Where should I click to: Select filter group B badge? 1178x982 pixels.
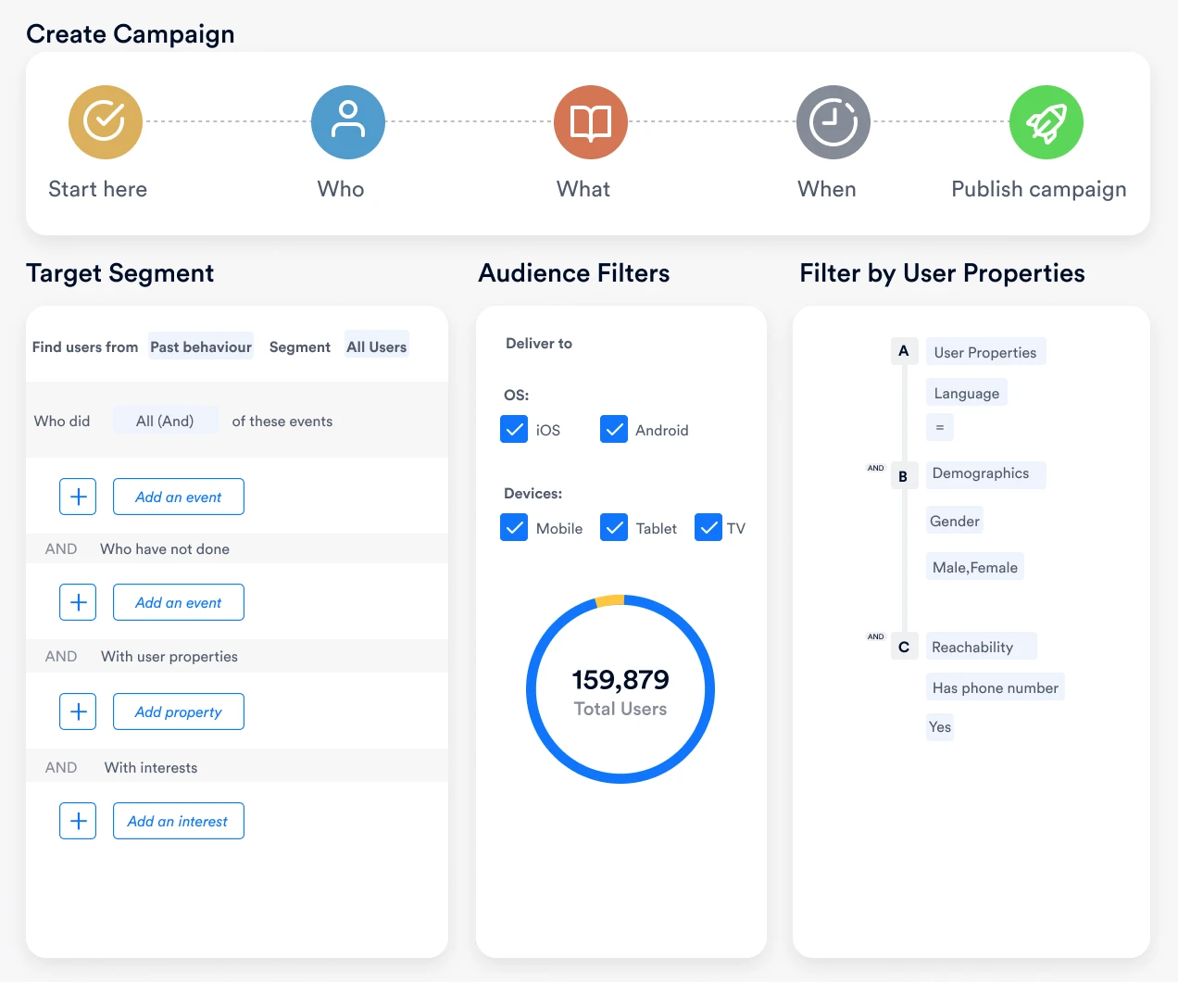[x=904, y=476]
